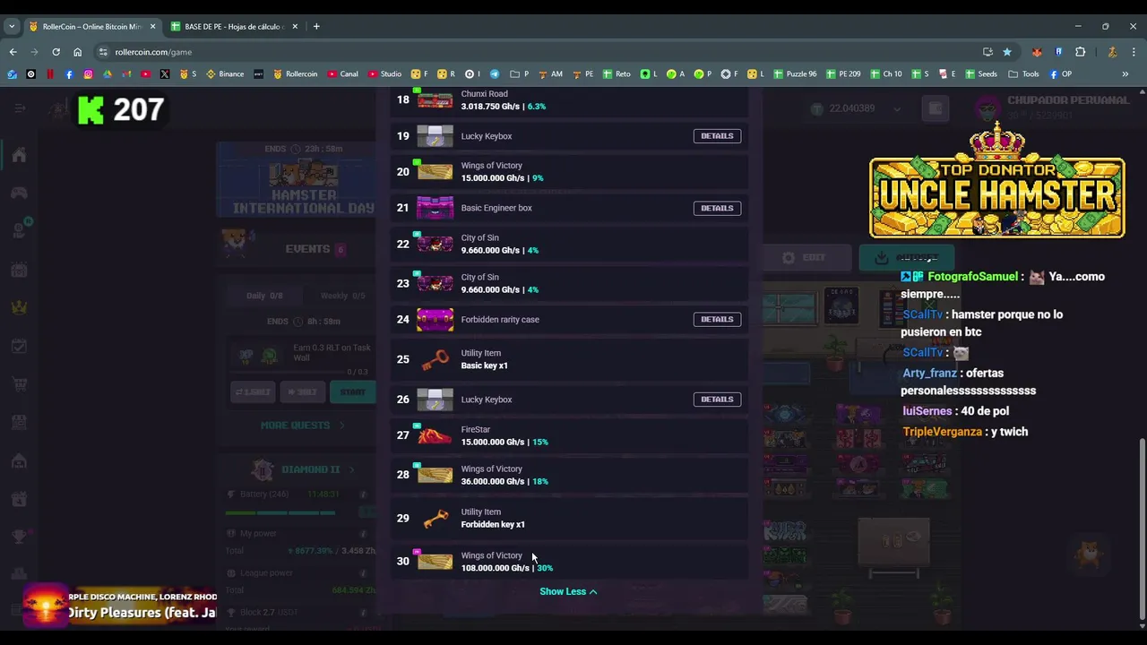Open the browser profile avatar
1147x645 pixels.
(x=1112, y=52)
